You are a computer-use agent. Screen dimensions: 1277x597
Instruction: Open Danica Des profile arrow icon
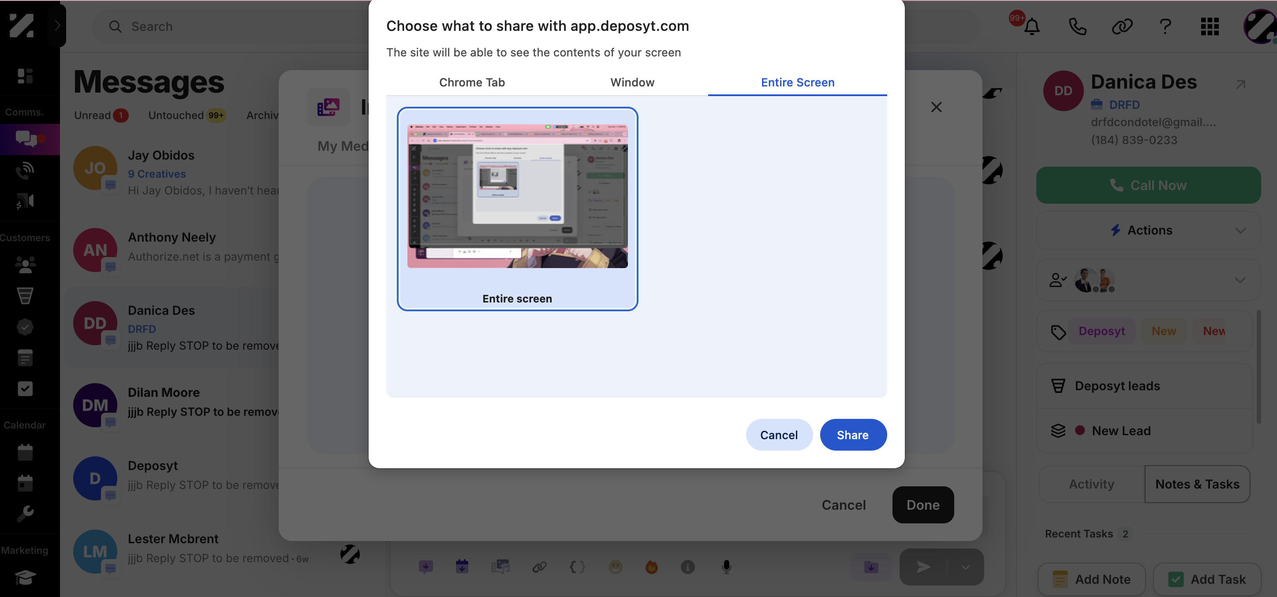(1240, 84)
